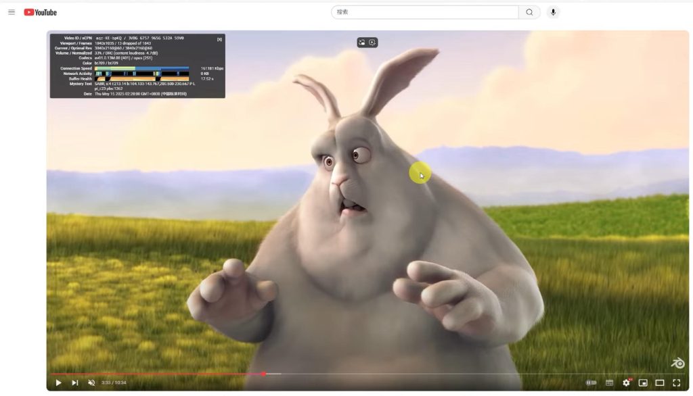This screenshot has height=396, width=693.
Task: Focus the YouTube search input field
Action: tap(425, 12)
